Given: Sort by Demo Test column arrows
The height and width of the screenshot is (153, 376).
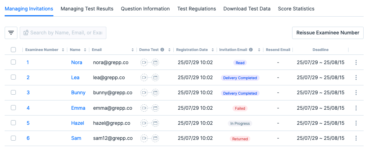Looking at the screenshot, I should click(169, 50).
